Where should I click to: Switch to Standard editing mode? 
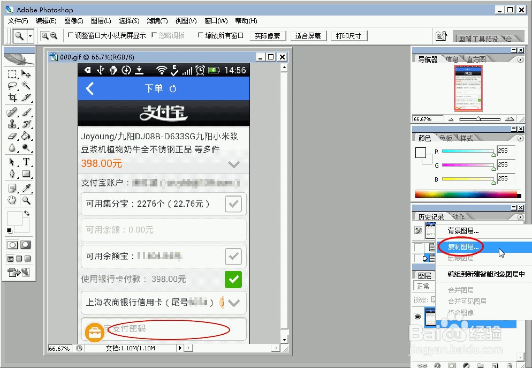(x=12, y=244)
